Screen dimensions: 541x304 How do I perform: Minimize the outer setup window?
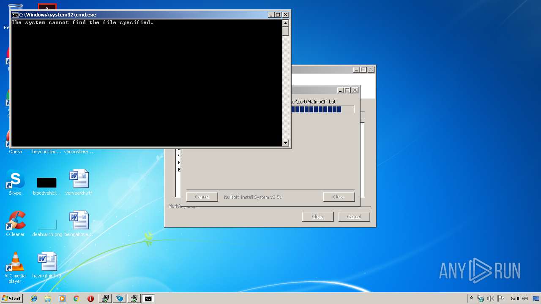pyautogui.click(x=356, y=70)
